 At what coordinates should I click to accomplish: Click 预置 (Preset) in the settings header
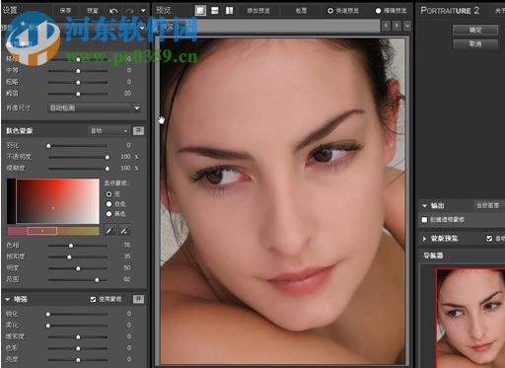click(x=93, y=11)
